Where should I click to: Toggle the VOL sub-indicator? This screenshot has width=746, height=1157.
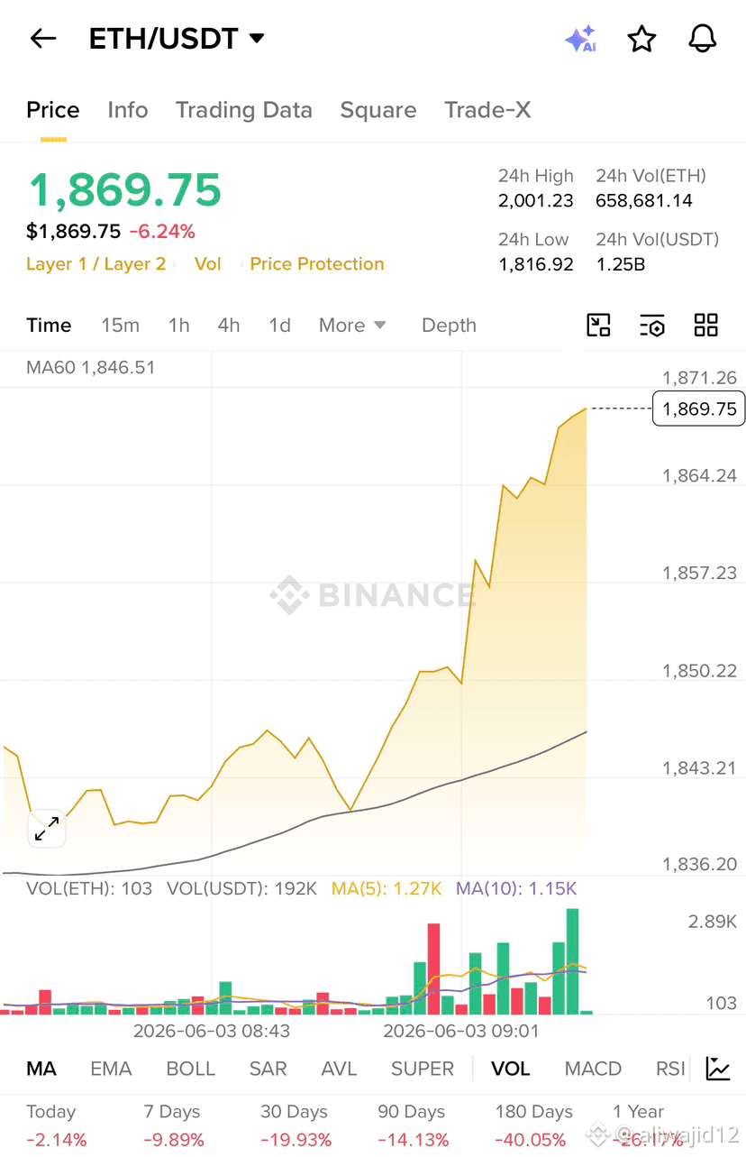pos(510,1069)
